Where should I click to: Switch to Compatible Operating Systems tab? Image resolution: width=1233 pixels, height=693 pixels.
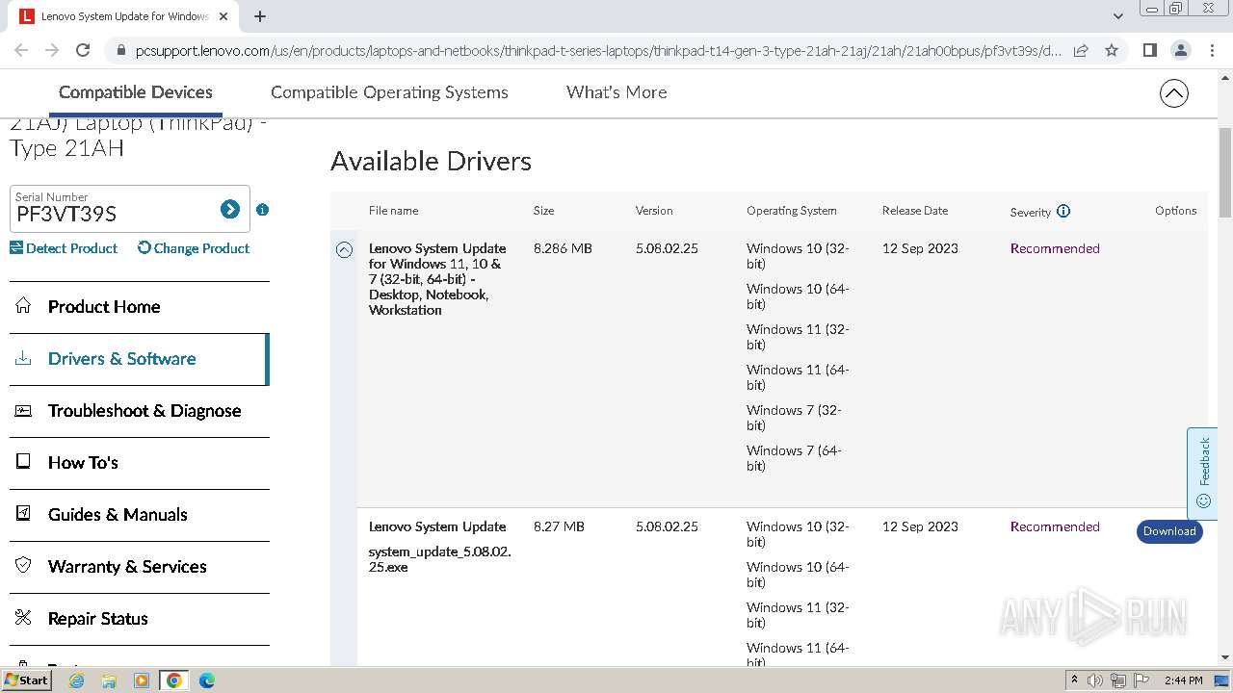389,92
